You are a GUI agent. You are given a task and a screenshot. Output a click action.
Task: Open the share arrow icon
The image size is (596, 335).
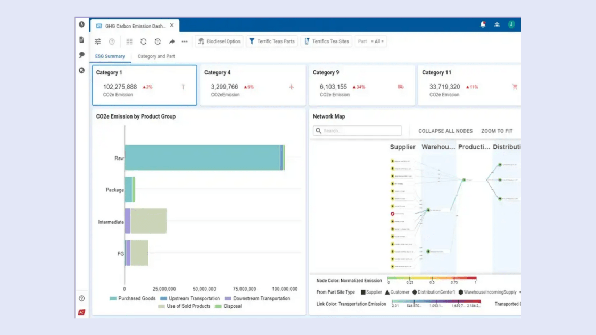pos(171,41)
